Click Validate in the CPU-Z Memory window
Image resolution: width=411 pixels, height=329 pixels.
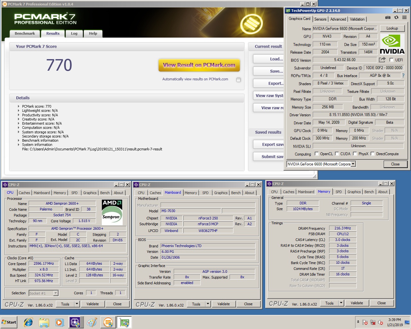click(357, 303)
